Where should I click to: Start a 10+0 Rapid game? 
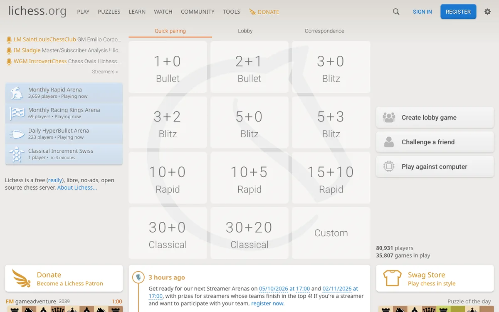pyautogui.click(x=168, y=178)
